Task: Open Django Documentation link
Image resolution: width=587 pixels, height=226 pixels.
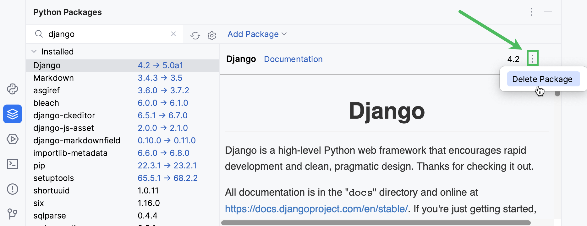Action: pyautogui.click(x=293, y=59)
